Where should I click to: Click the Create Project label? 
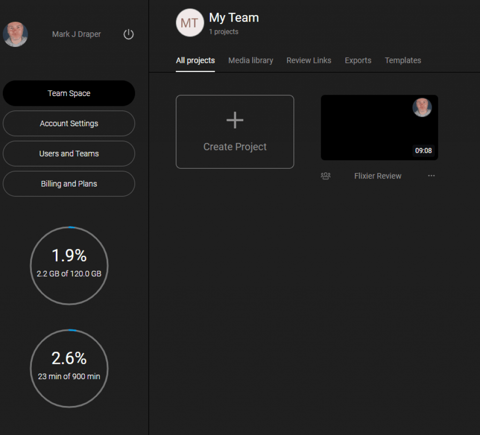(x=235, y=147)
